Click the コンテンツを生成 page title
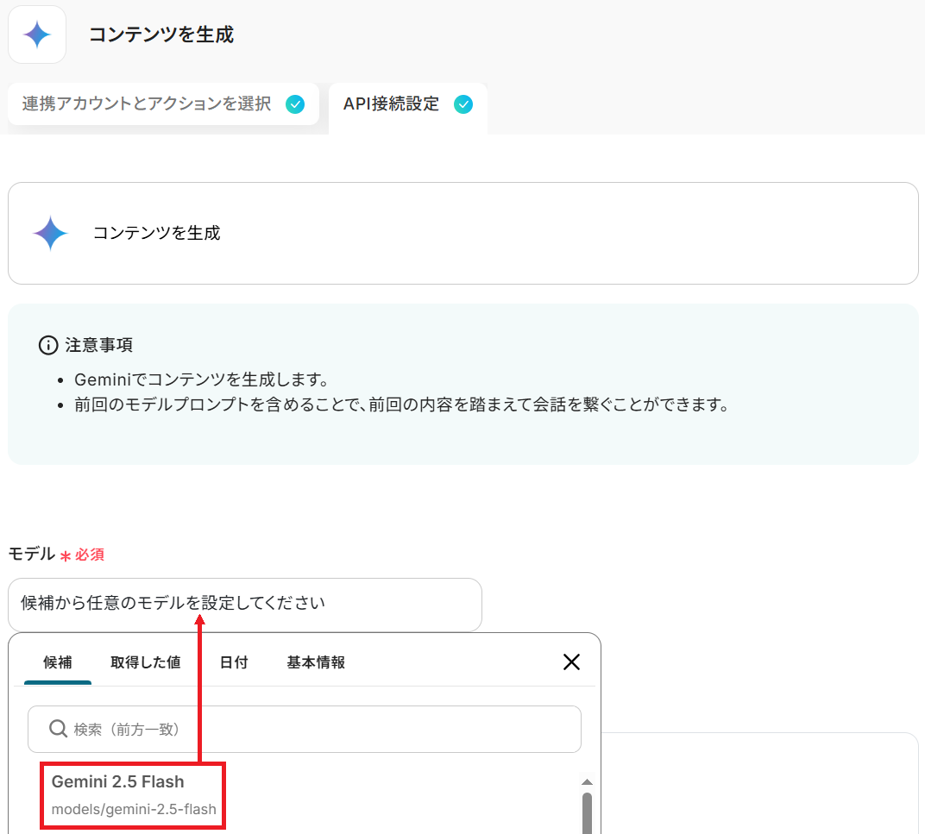 coord(161,34)
